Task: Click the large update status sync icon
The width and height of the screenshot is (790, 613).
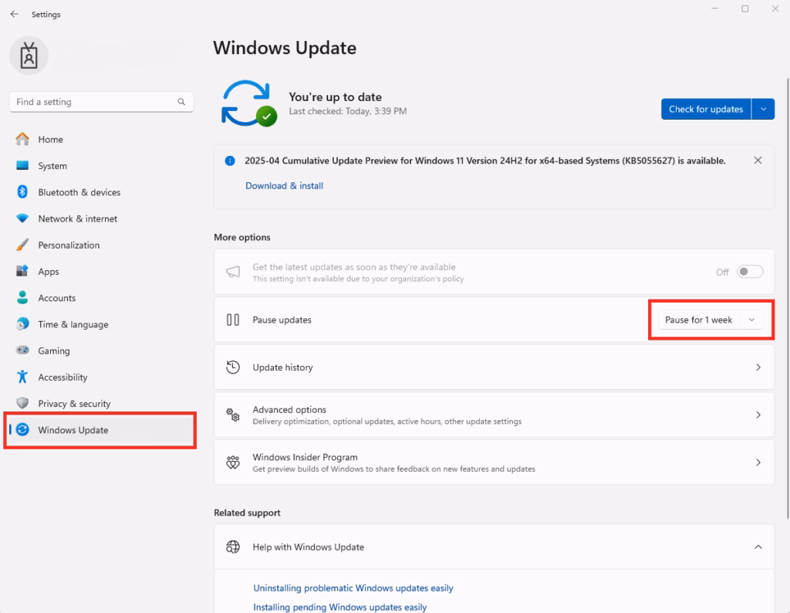Action: pyautogui.click(x=249, y=103)
